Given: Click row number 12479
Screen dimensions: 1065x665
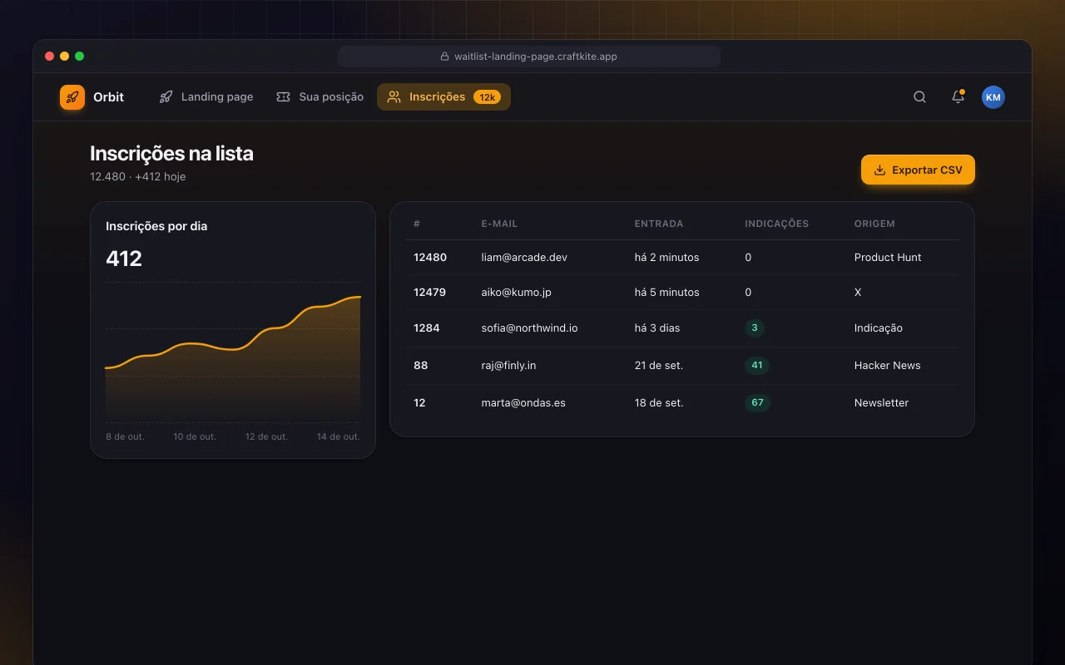Looking at the screenshot, I should pos(429,292).
